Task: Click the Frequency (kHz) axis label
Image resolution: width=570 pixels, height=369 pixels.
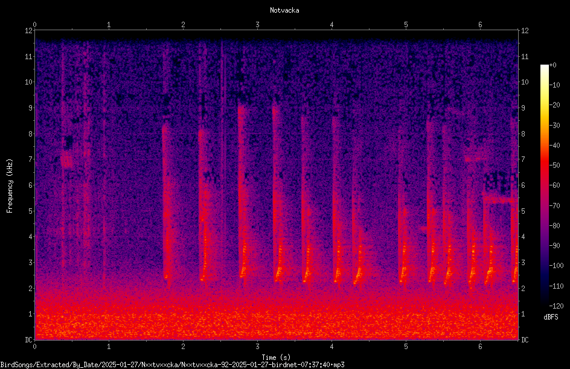Action: 10,185
